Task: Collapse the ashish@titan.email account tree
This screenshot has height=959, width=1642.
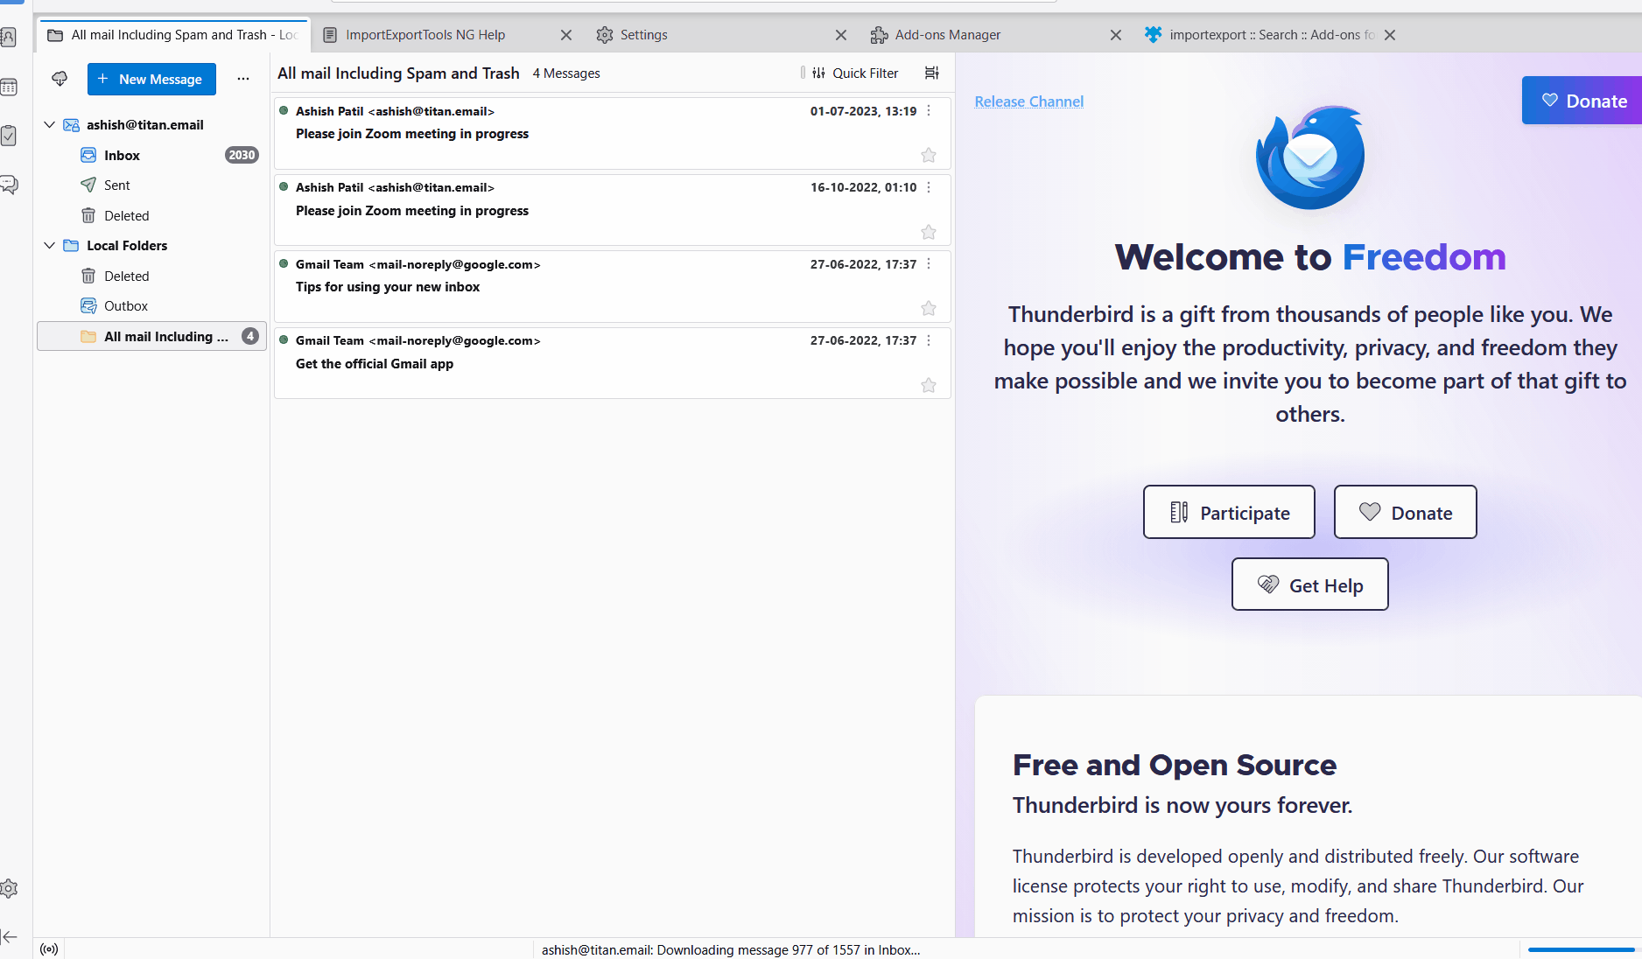Action: 50,125
